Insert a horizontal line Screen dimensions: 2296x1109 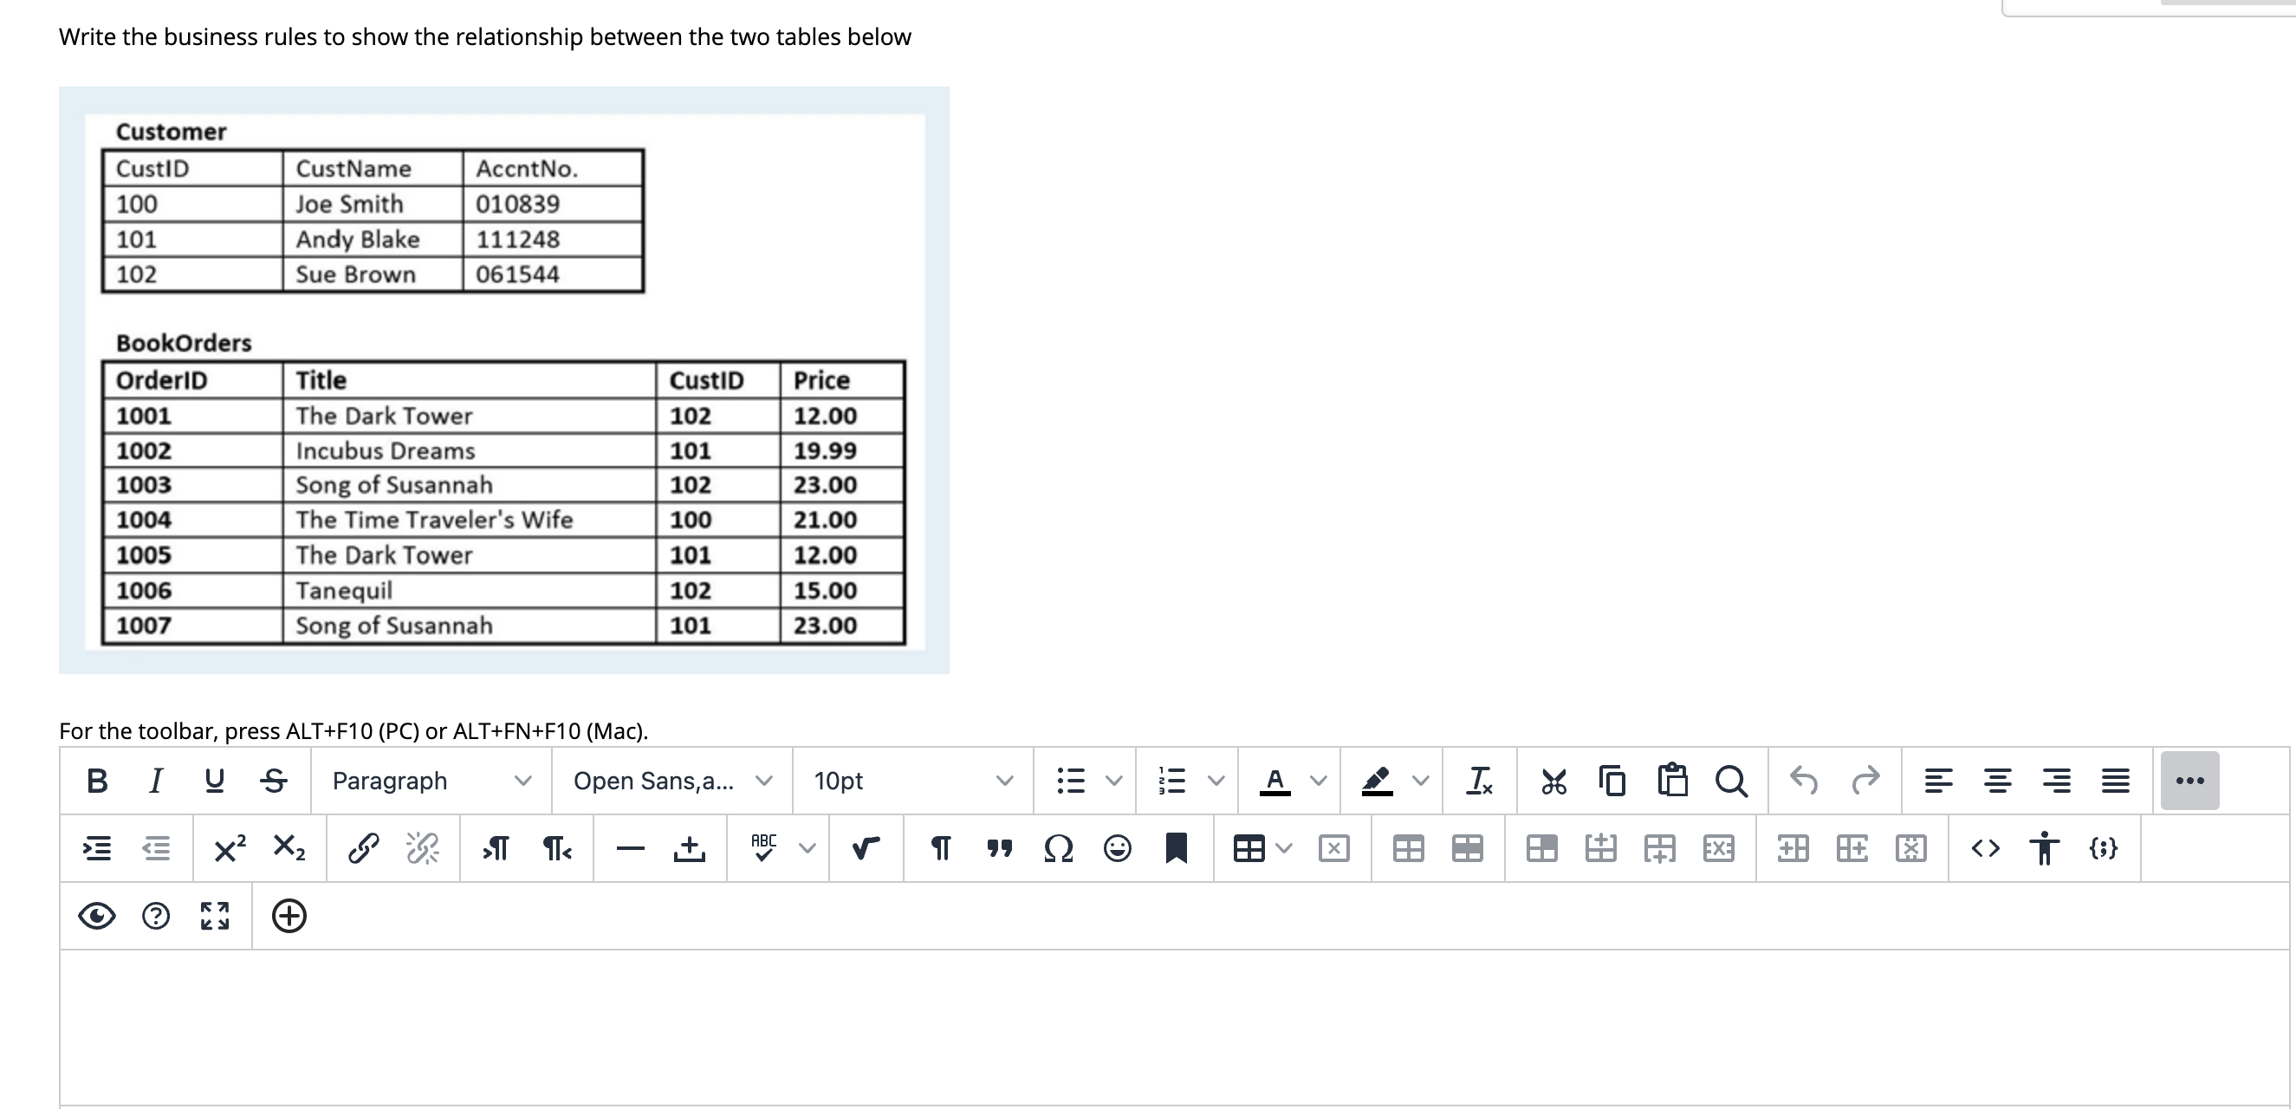click(631, 848)
